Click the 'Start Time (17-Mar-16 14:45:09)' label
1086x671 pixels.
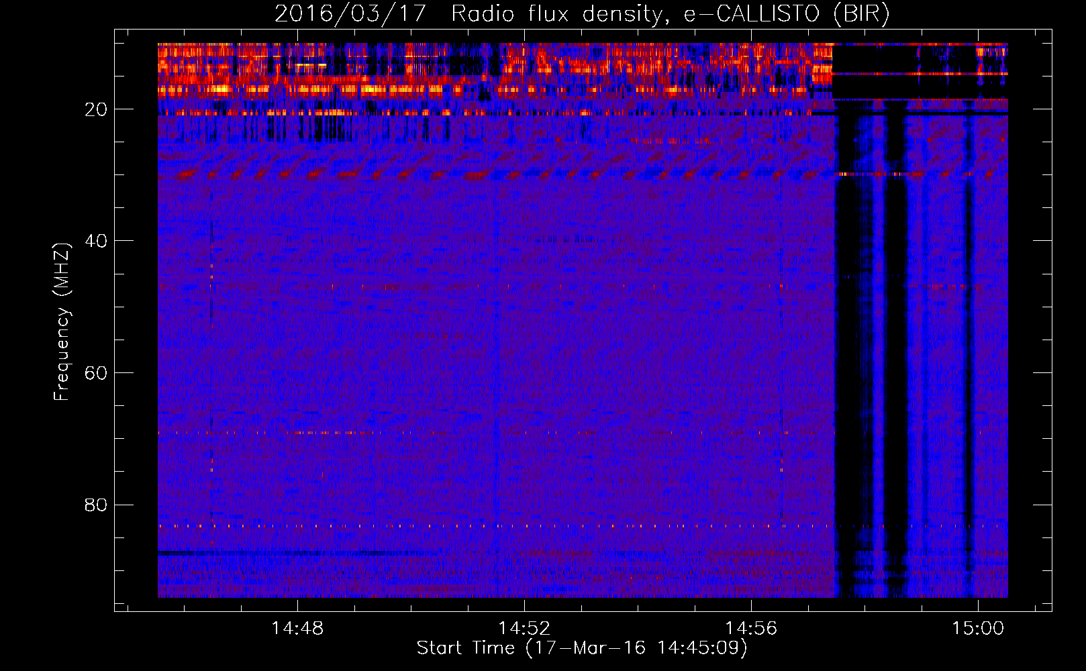click(582, 648)
